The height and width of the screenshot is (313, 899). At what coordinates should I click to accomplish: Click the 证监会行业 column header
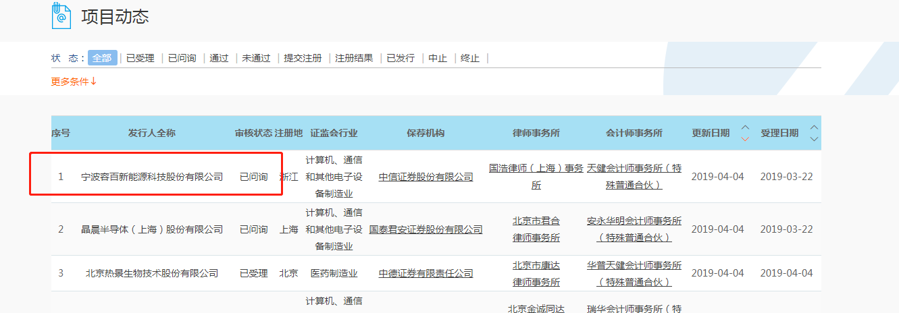click(x=334, y=133)
